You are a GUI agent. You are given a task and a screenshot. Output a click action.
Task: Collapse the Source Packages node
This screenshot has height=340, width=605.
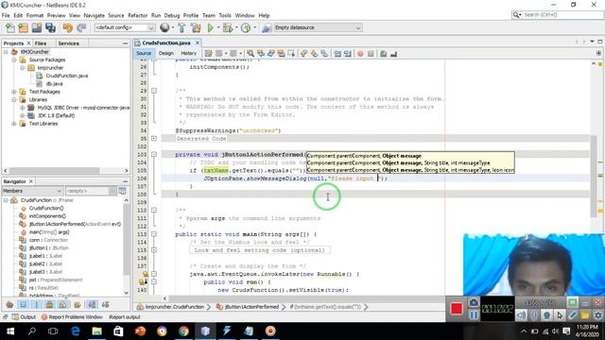point(14,59)
